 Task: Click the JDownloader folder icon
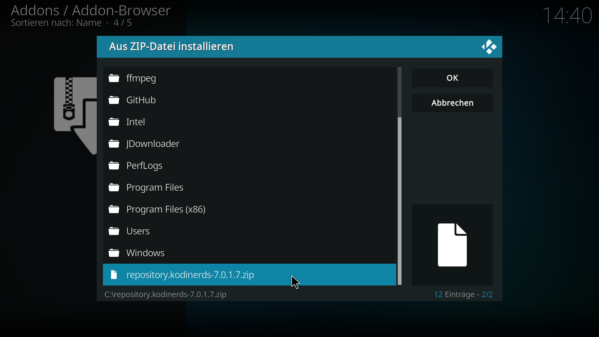point(114,144)
